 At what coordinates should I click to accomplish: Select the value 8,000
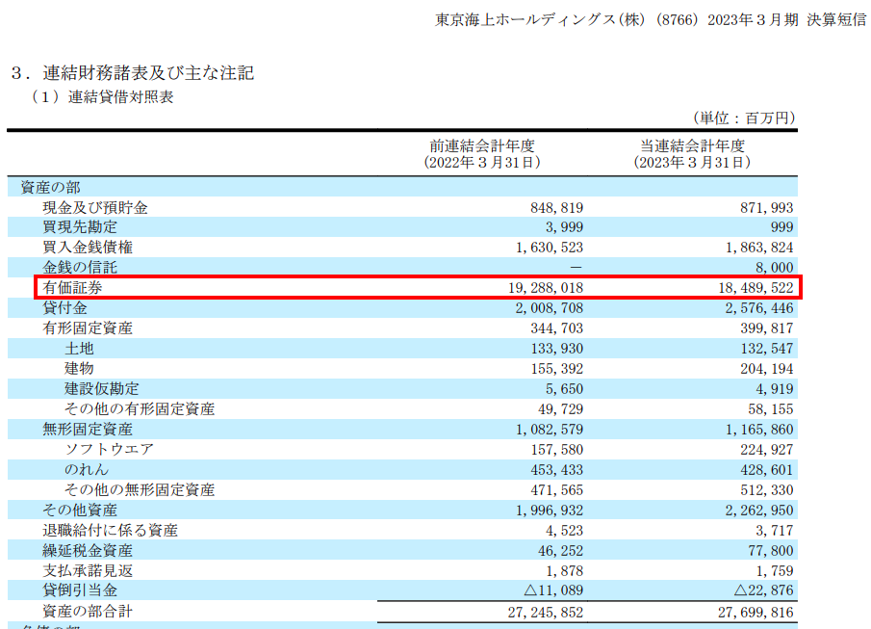775,268
